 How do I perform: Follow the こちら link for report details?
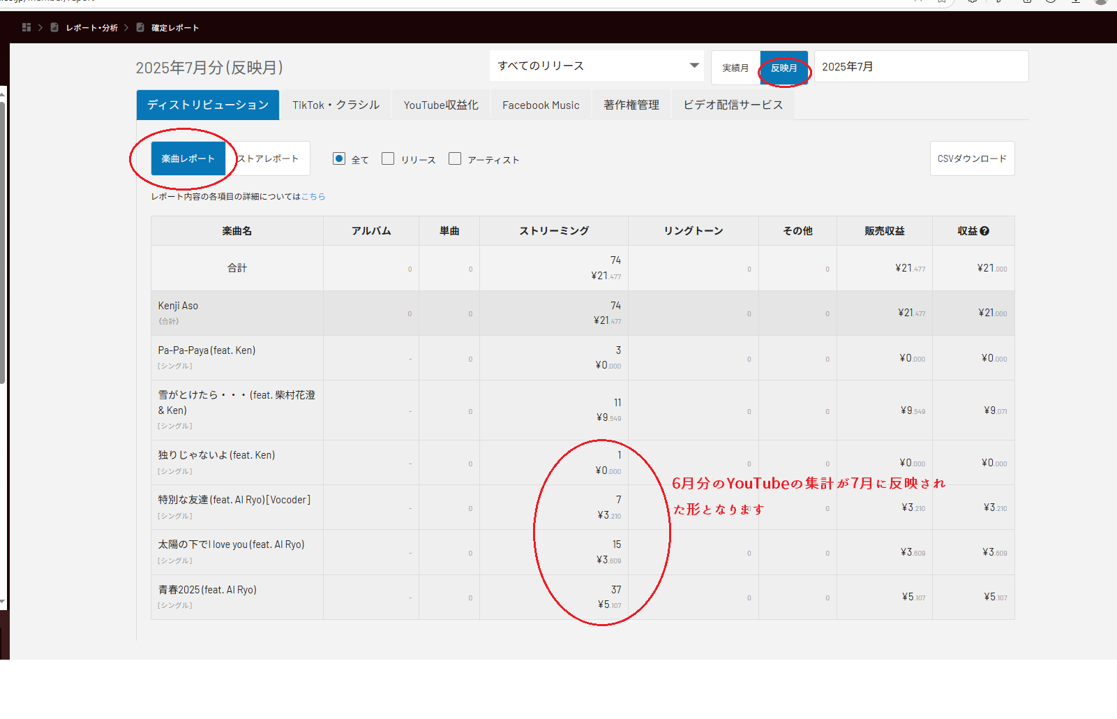tap(313, 197)
